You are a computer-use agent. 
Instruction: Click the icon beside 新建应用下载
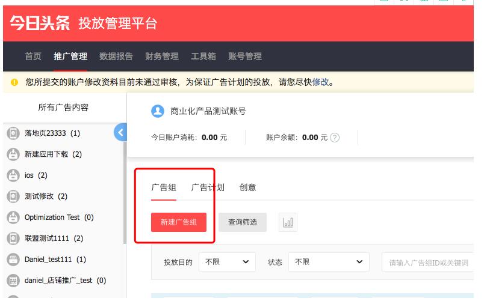(13, 154)
